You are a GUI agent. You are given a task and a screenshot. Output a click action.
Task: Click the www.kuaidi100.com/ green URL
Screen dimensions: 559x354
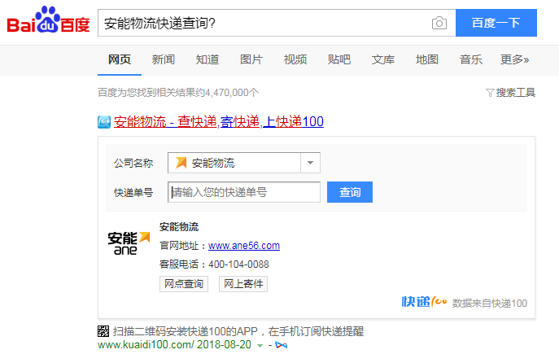click(x=146, y=345)
